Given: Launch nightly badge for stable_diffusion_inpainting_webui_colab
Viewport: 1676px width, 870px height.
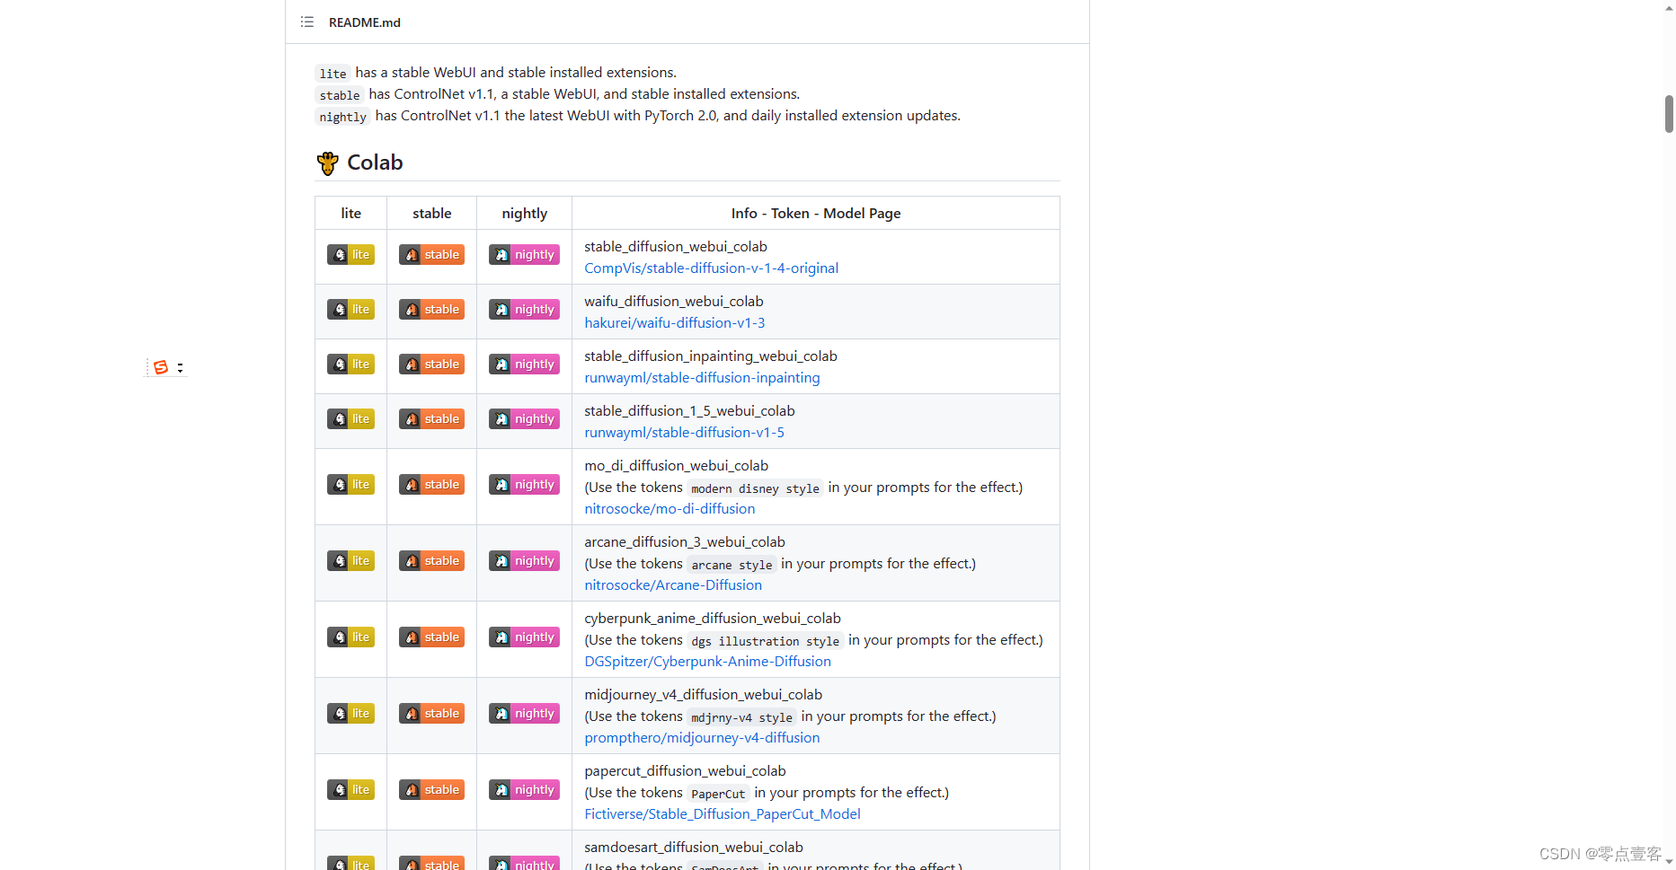Looking at the screenshot, I should coord(524,365).
